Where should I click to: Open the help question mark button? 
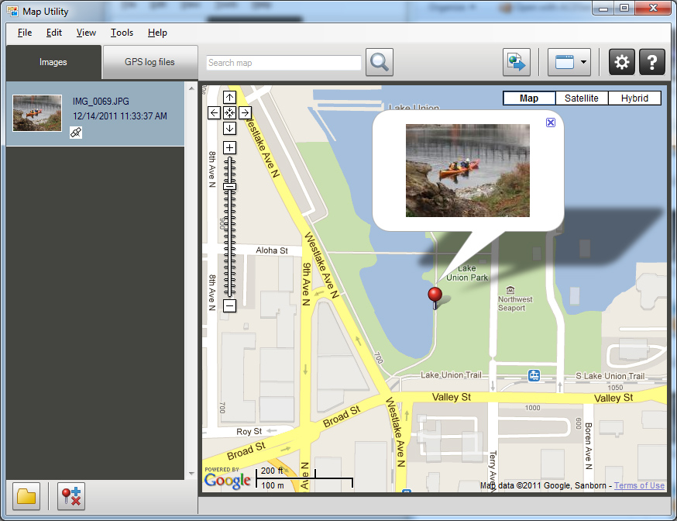click(652, 62)
